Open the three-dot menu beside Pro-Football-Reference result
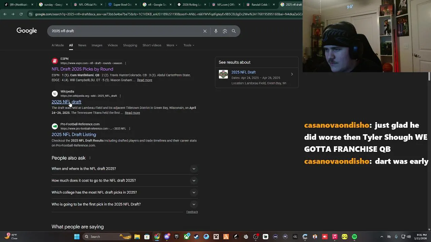 coord(129,129)
